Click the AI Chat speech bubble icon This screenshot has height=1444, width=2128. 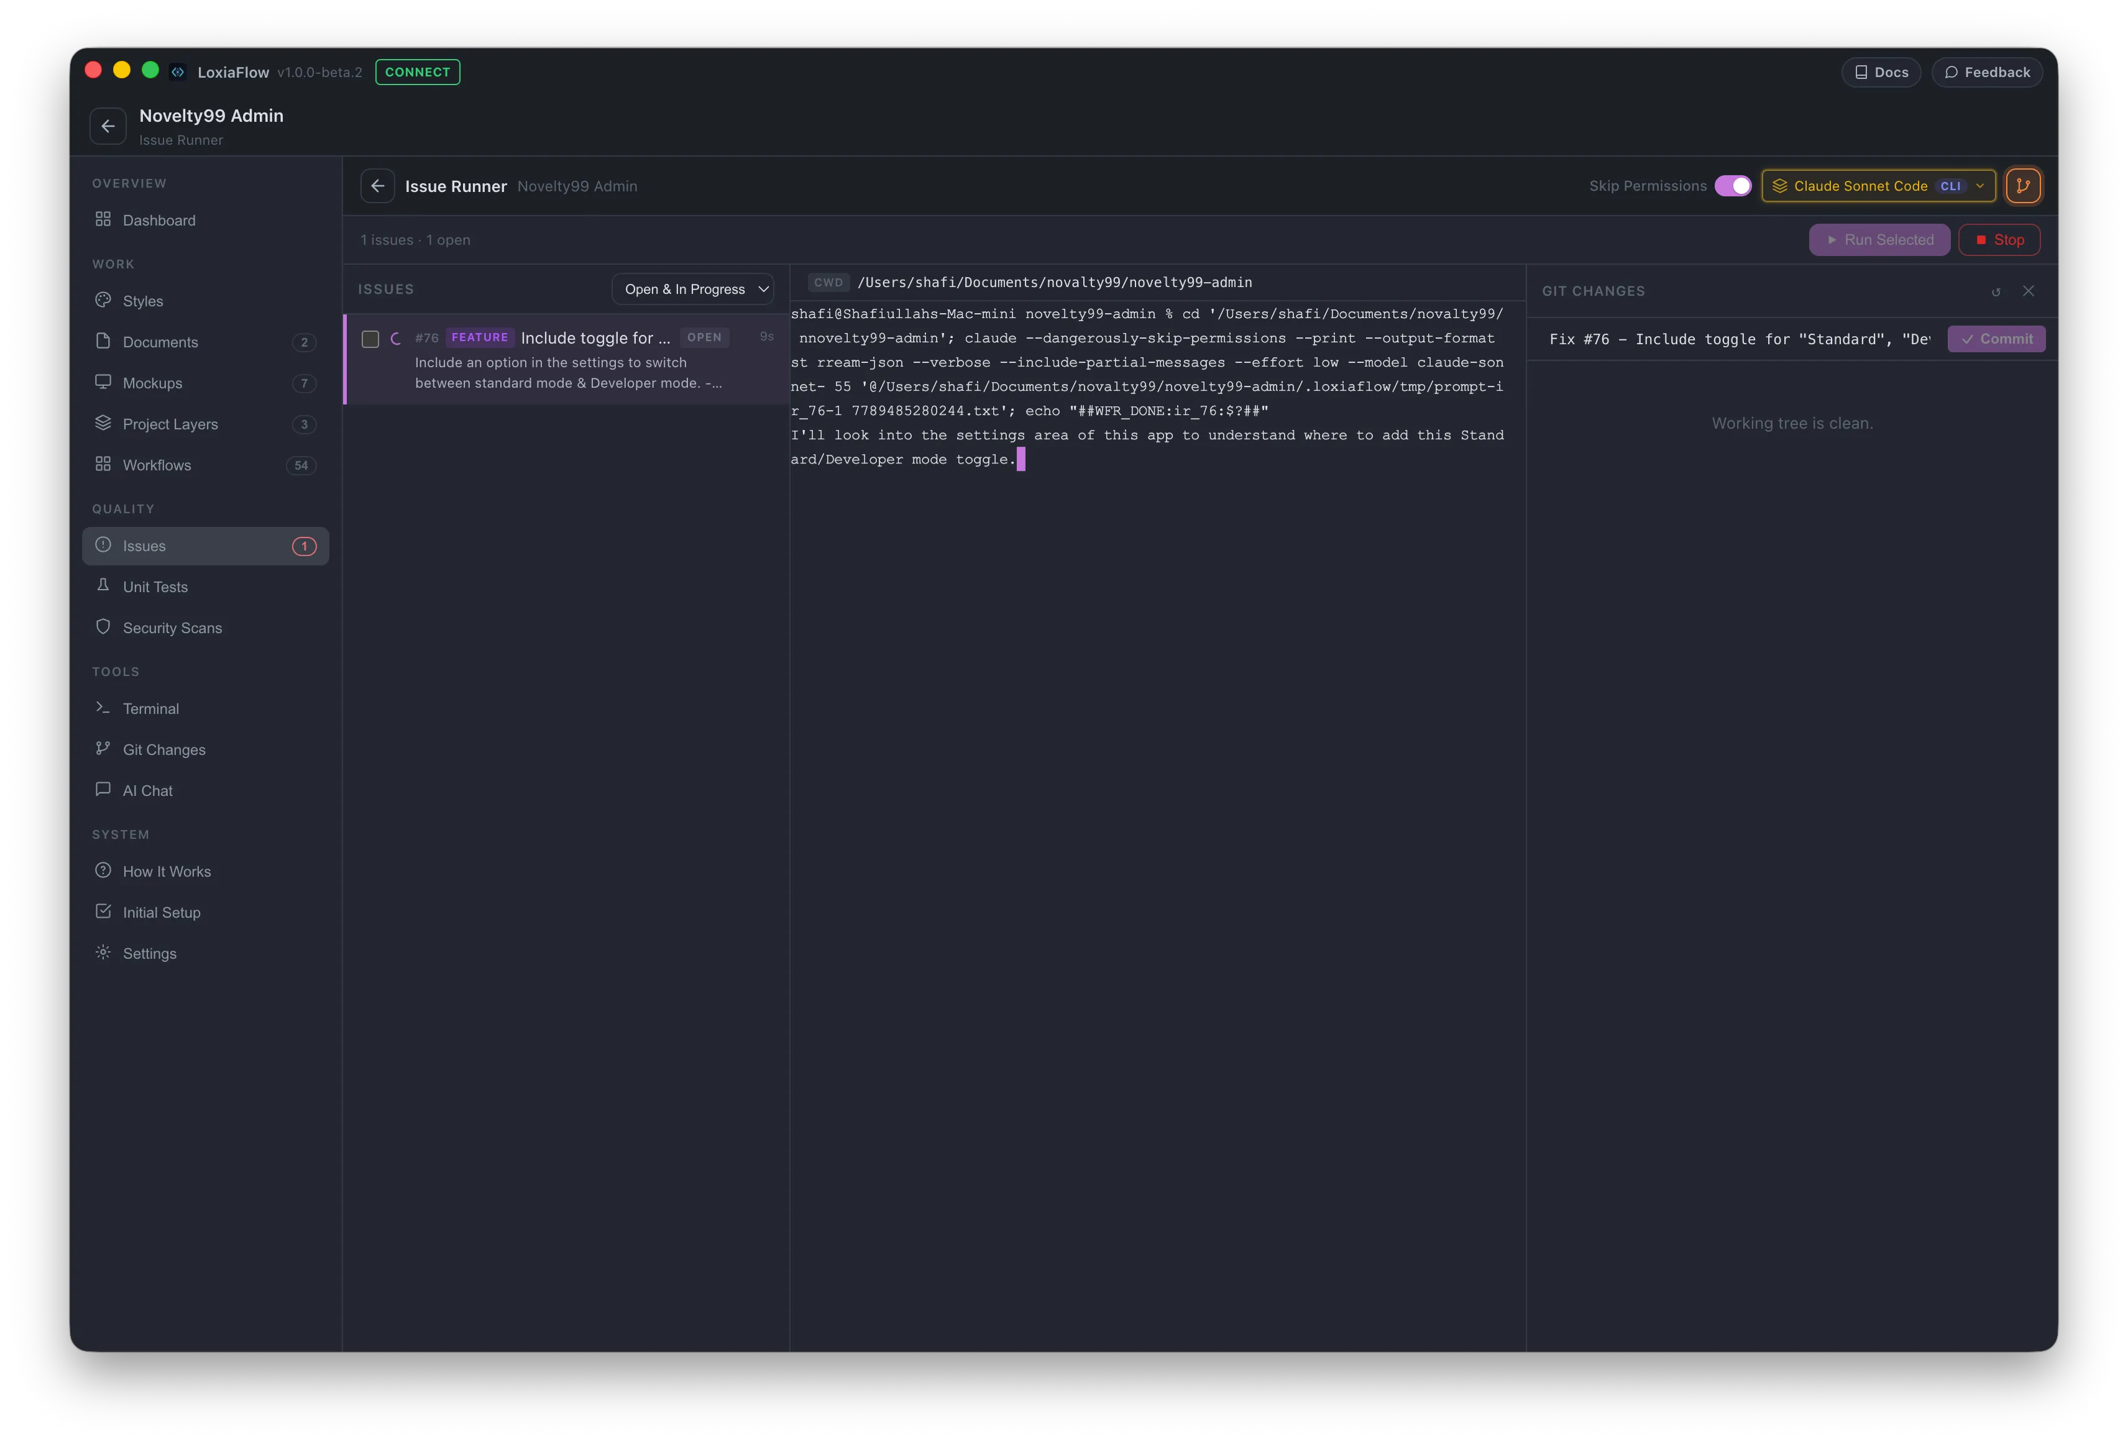coord(103,789)
